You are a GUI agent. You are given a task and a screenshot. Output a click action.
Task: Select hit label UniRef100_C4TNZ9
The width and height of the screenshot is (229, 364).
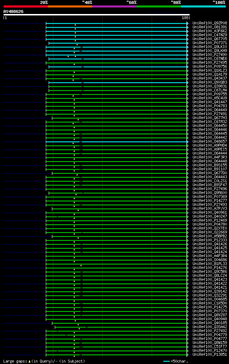click(210, 35)
